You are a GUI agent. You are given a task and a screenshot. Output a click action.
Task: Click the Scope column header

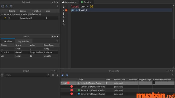click(18, 45)
